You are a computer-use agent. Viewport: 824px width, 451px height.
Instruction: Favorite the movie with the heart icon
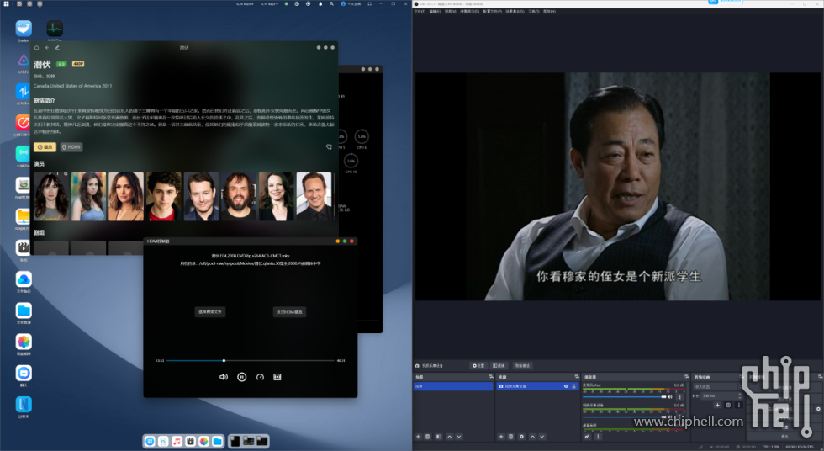[329, 147]
